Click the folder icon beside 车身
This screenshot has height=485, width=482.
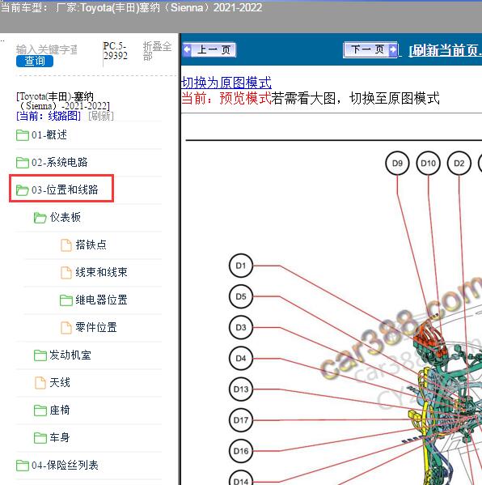40,438
